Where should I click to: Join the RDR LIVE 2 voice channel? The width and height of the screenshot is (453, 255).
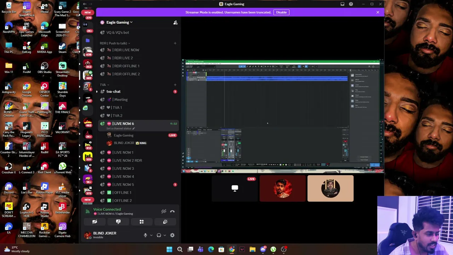pyautogui.click(x=138, y=58)
